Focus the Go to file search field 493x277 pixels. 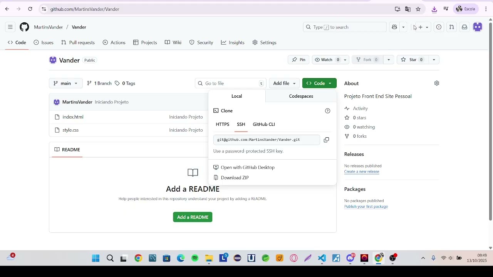231,83
